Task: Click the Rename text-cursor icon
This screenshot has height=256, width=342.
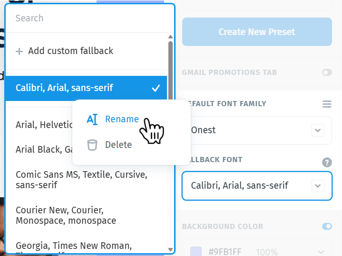Action: click(92, 119)
